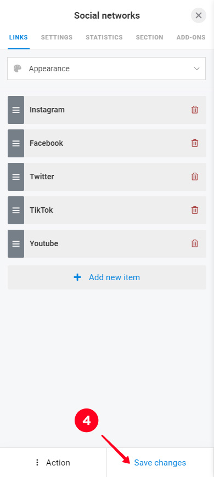Image resolution: width=214 pixels, height=477 pixels.
Task: Click the Facebook reorder handle
Action: pos(16,143)
